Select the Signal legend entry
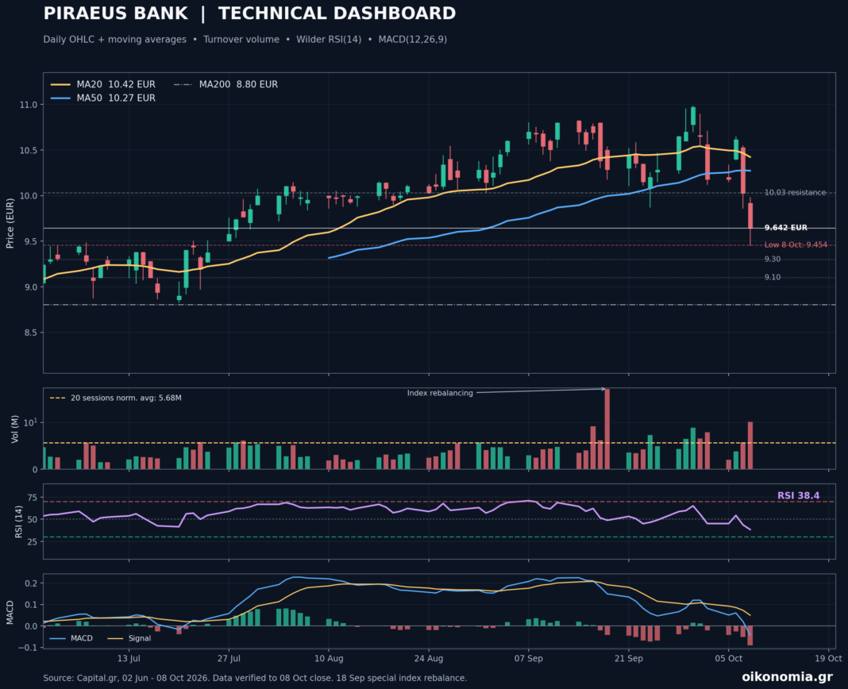 pos(129,638)
